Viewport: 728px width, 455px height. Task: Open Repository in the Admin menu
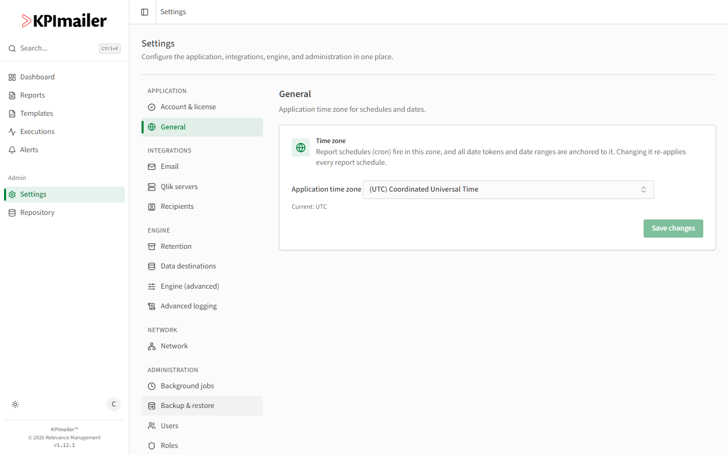[x=64, y=213]
